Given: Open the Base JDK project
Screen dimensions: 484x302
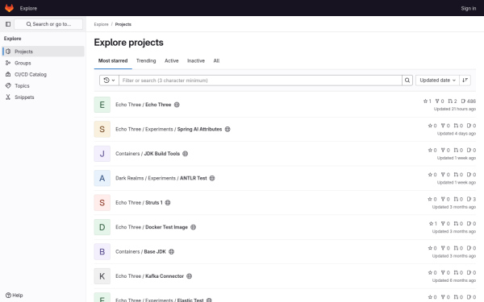Looking at the screenshot, I should point(140,252).
